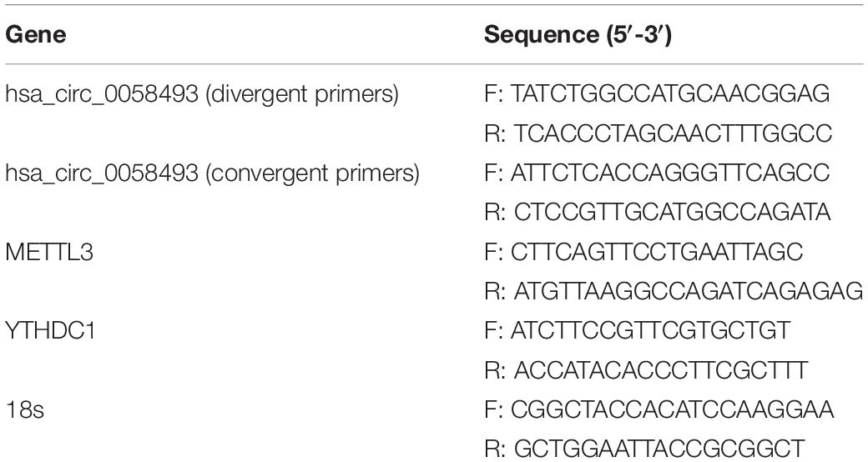Image resolution: width=868 pixels, height=462 pixels.
Task: Select the hsa_circ_0058493 divergent primers row label
Action: pyautogui.click(x=201, y=94)
